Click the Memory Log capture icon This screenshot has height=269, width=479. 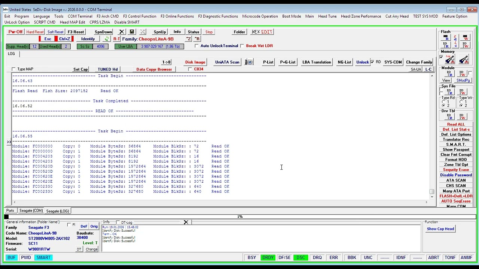pyautogui.click(x=450, y=59)
